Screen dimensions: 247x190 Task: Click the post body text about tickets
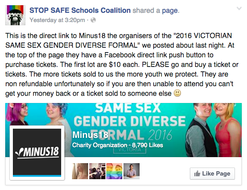[122, 65]
